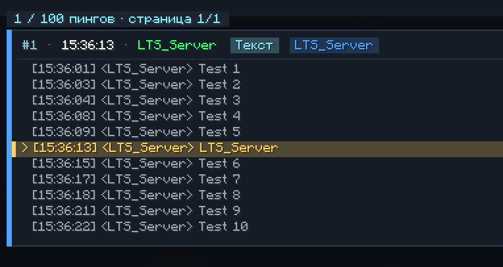This screenshot has width=503, height=267.
Task: Click the blue vertical bar of ping card
Action: pos(9,138)
